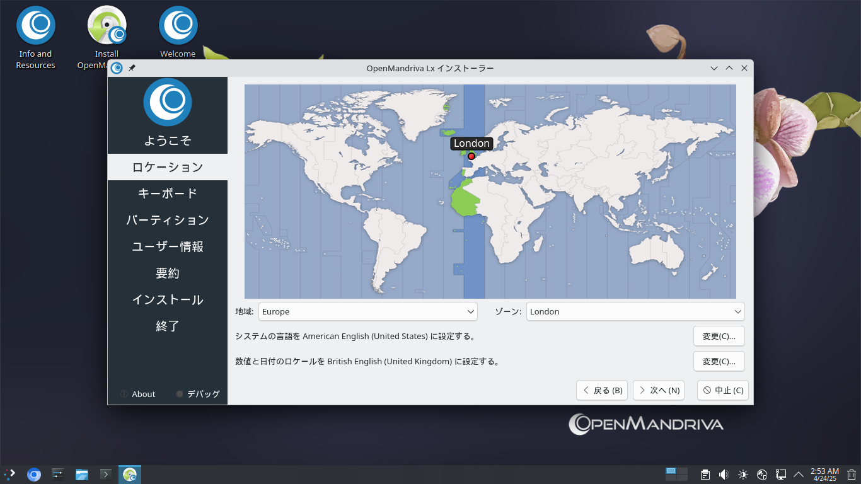Open the volume control tray icon
Image resolution: width=861 pixels, height=484 pixels.
(x=724, y=475)
